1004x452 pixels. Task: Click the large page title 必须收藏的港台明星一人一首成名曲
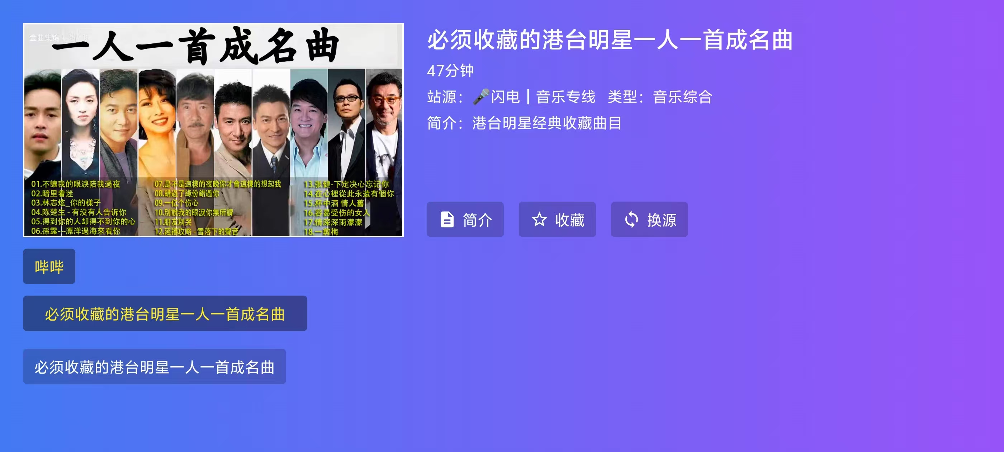click(x=610, y=39)
